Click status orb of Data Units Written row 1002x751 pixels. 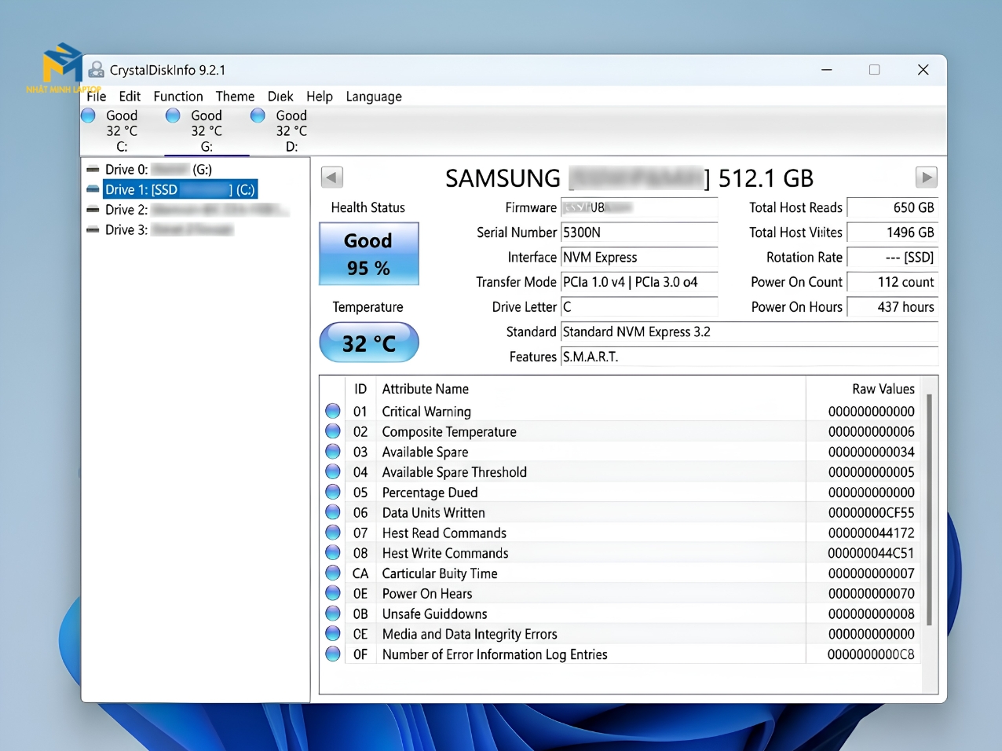[x=333, y=512]
